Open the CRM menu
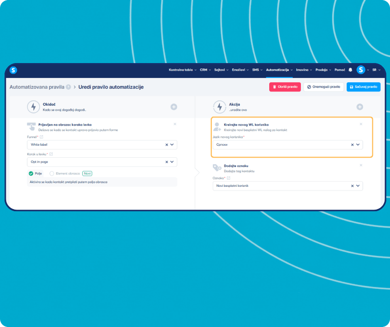The width and height of the screenshot is (390, 327). click(205, 70)
